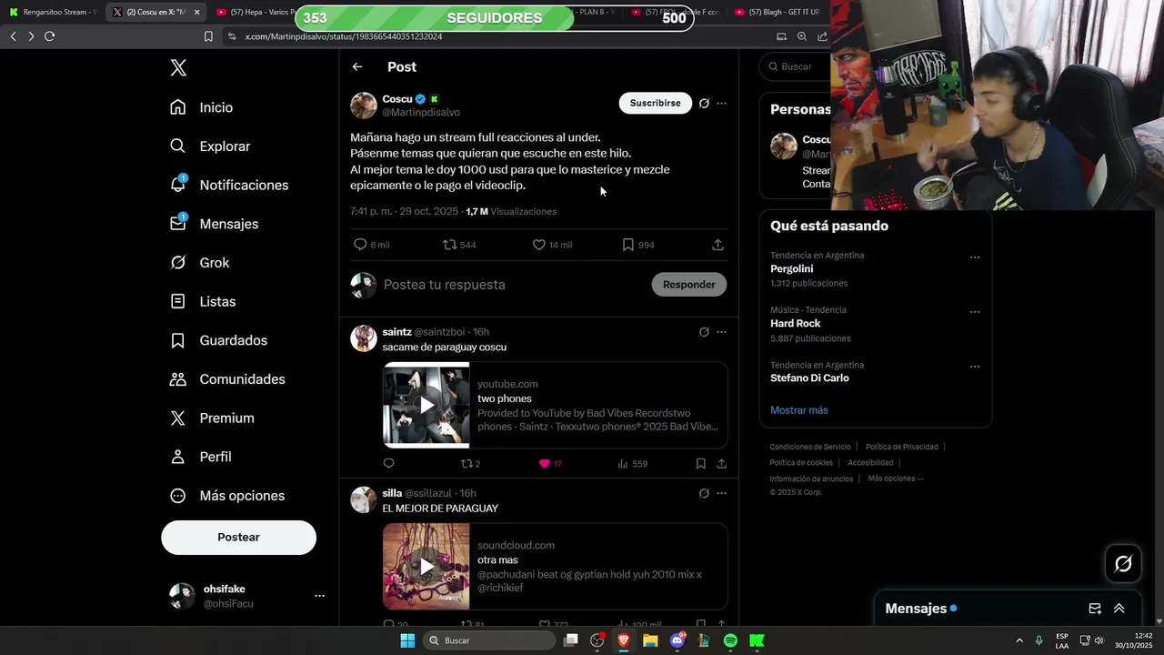Bookmark Coscu's post (994)
Viewport: 1164px width, 655px height.
click(638, 245)
